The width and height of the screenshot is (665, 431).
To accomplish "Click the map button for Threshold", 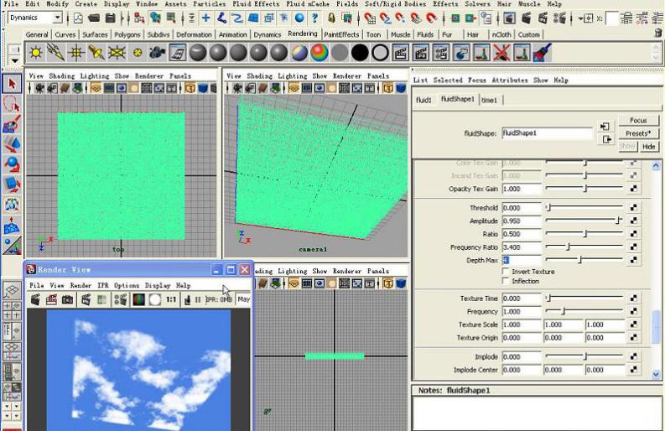I will [x=634, y=207].
